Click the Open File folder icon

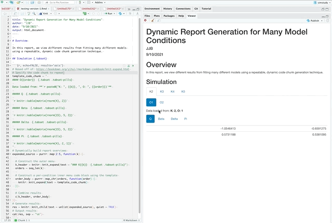click(19, 2)
